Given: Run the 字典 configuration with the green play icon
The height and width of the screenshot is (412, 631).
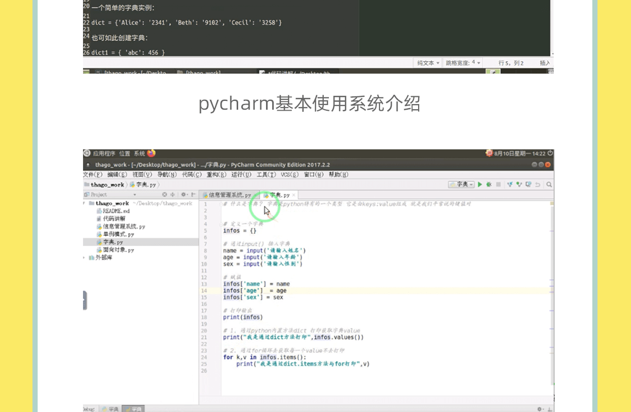Looking at the screenshot, I should click(x=480, y=184).
